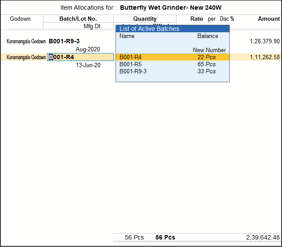Click the B001-R9-3 batch entry in first row
This screenshot has height=247, width=282.
click(x=64, y=41)
